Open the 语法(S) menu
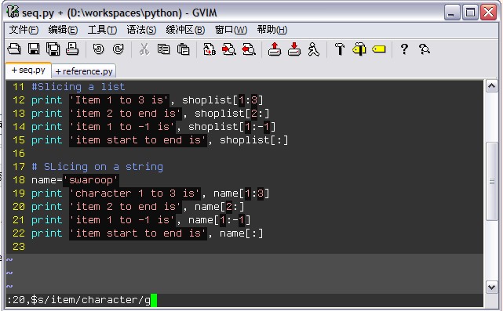Image resolution: width=503 pixels, height=311 pixels. pos(141,30)
